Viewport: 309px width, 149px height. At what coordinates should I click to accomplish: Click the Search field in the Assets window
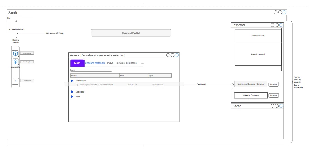tap(91, 70)
